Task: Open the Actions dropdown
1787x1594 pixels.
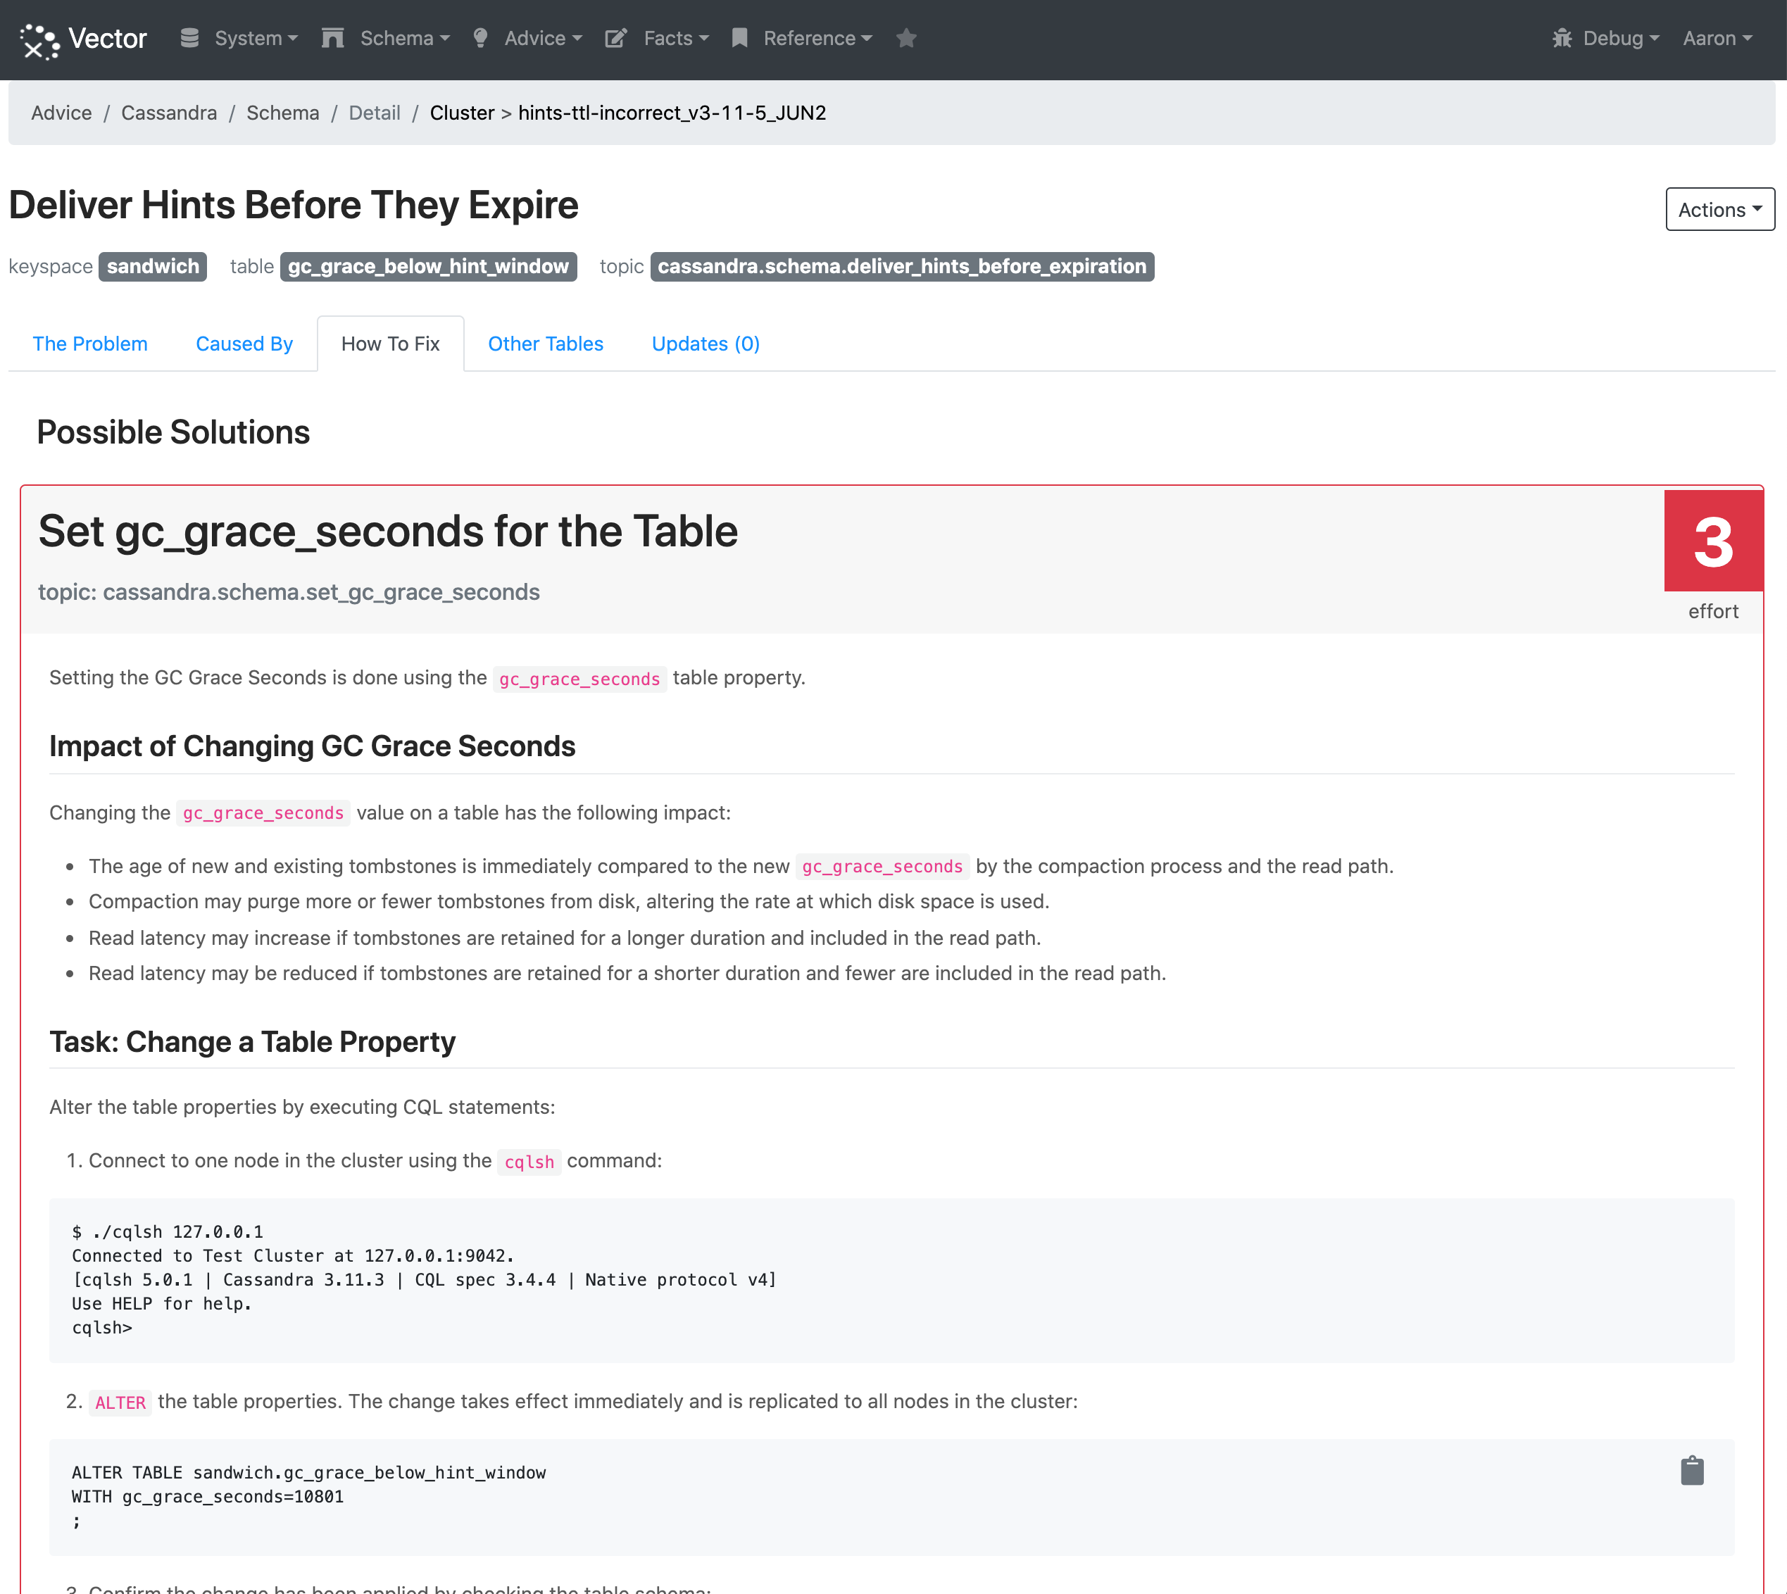Action: pos(1719,209)
